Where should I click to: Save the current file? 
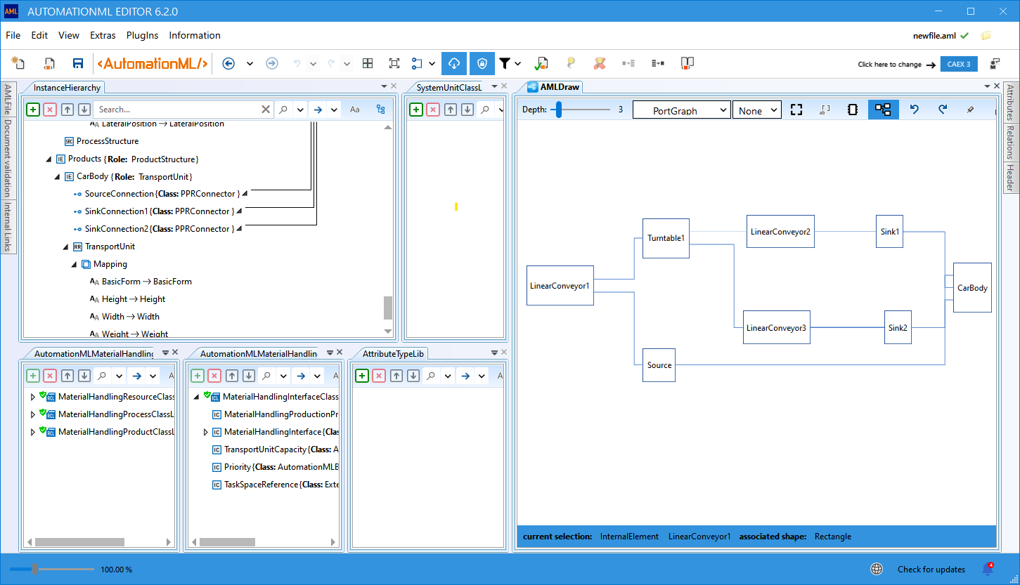point(78,63)
